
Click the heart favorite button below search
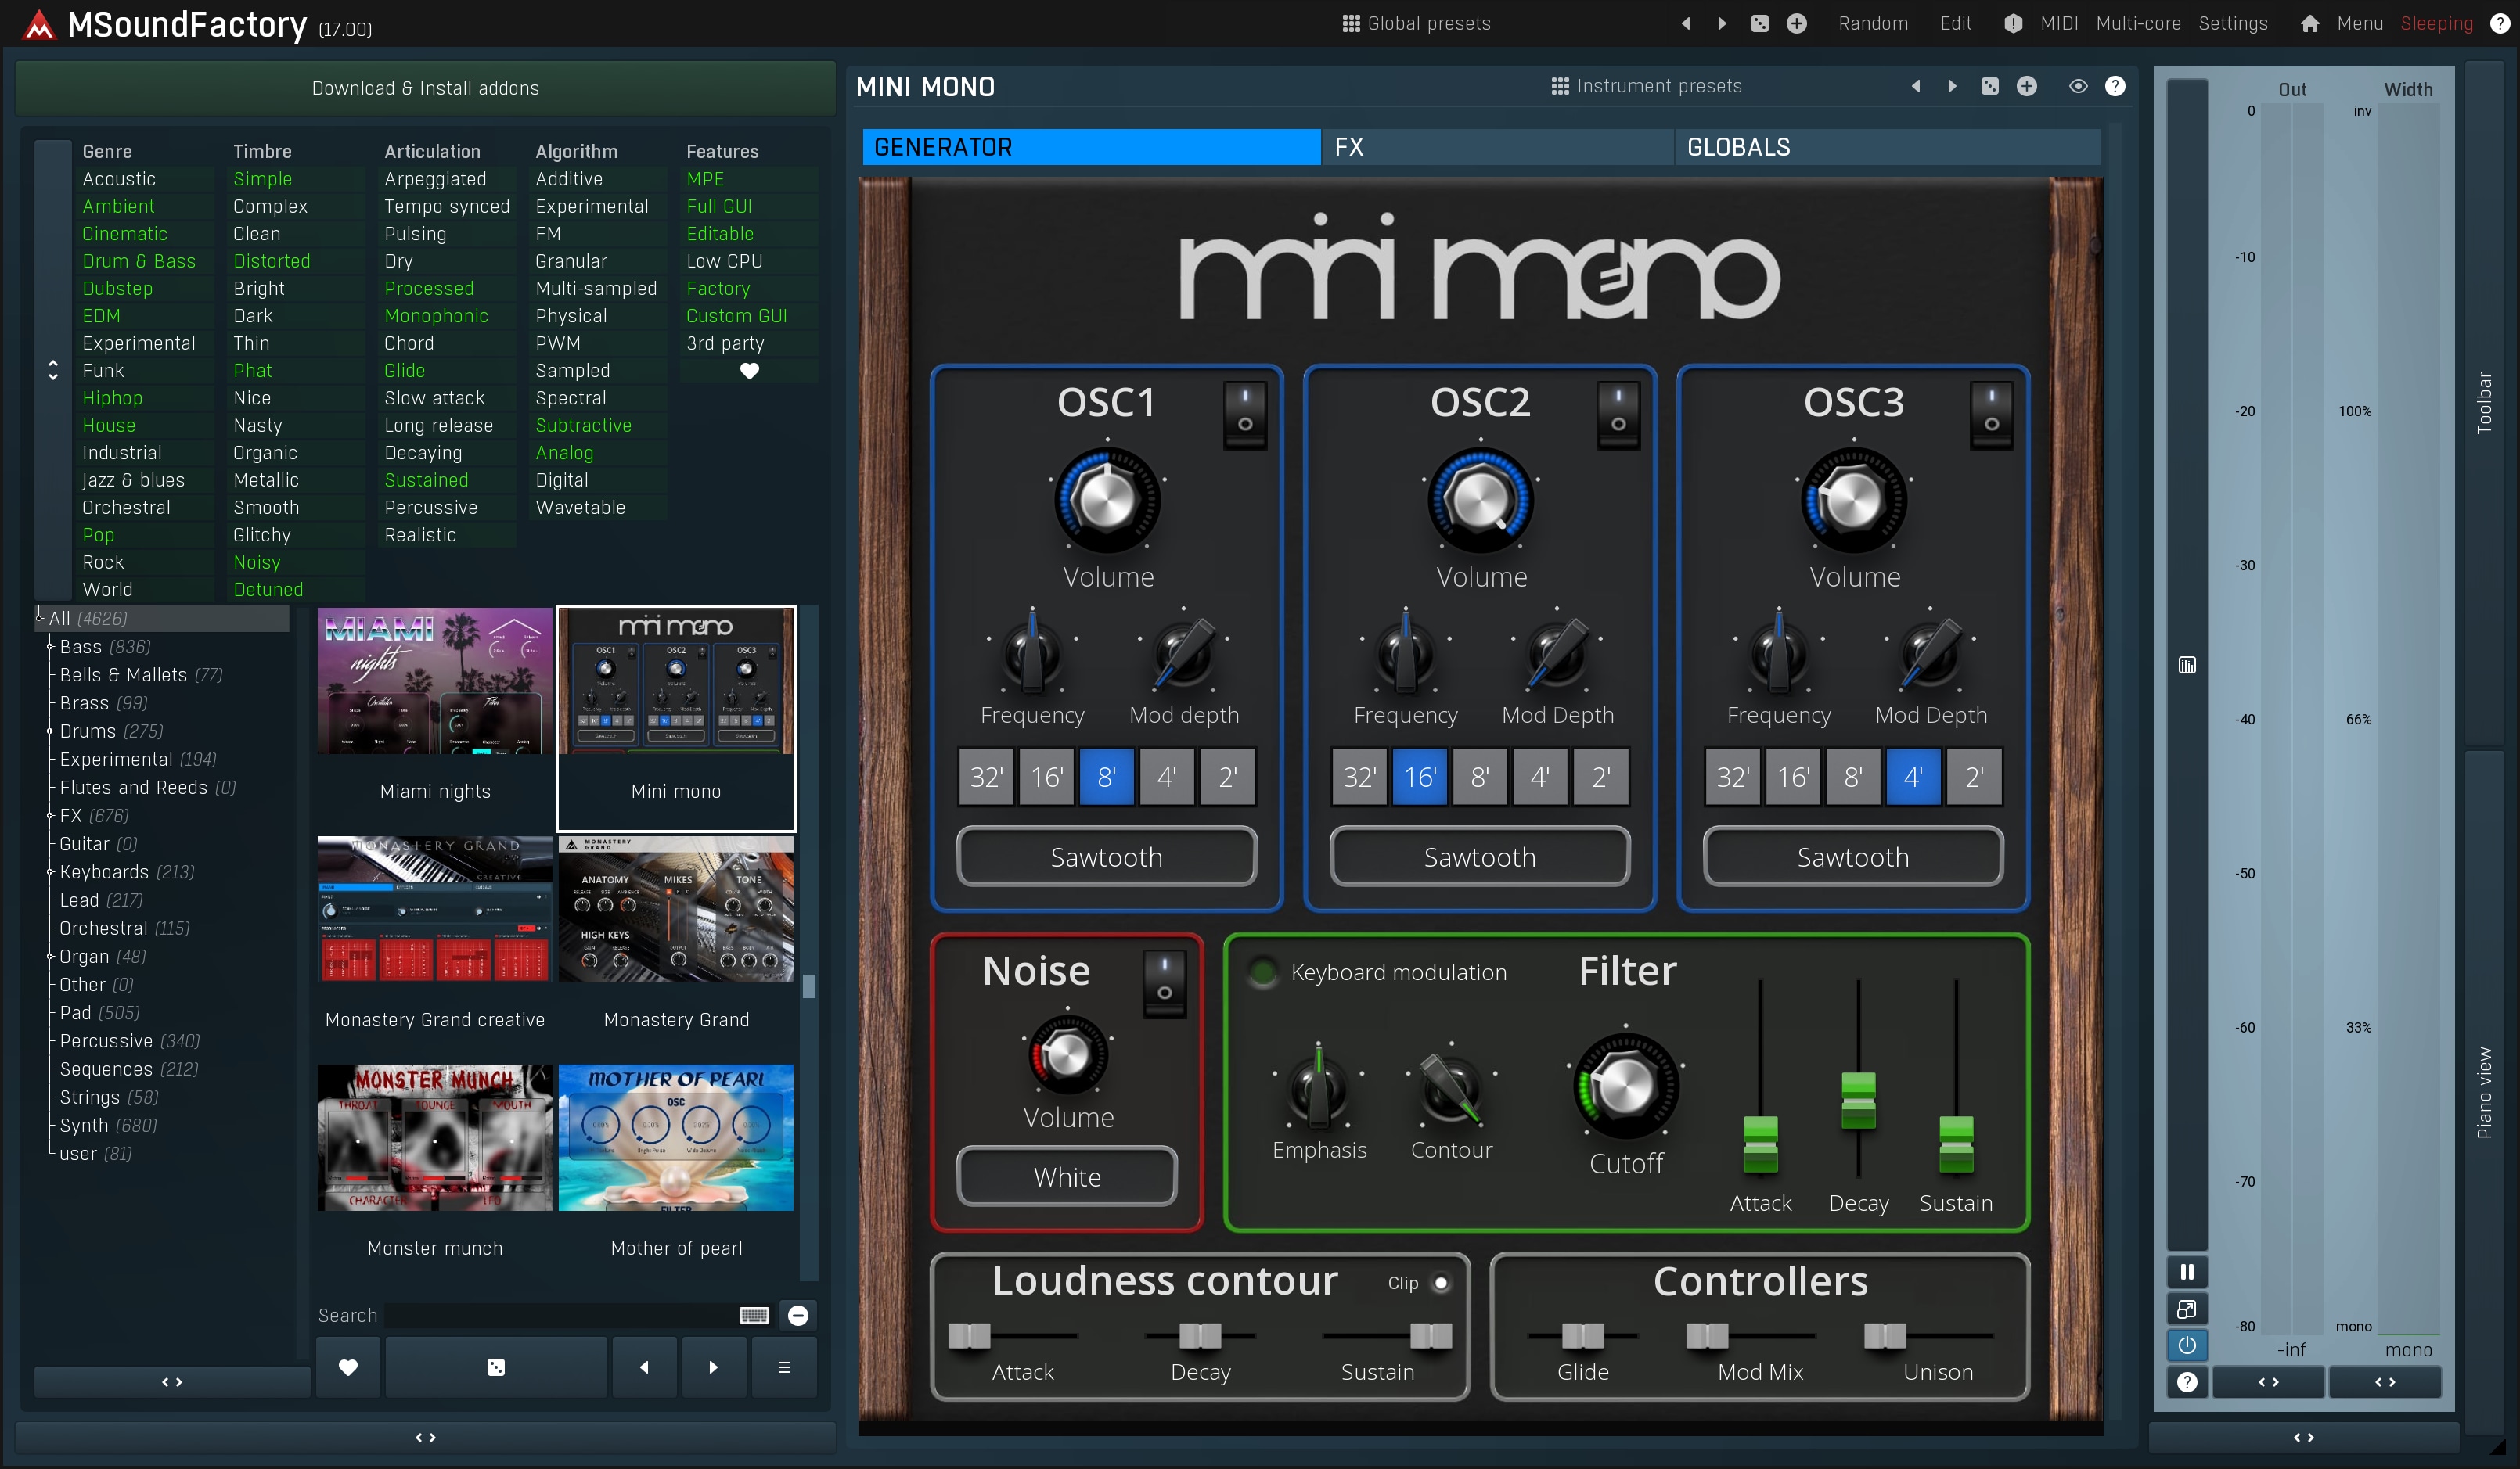[347, 1367]
